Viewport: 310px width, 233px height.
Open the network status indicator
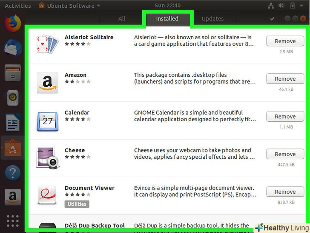(271, 6)
